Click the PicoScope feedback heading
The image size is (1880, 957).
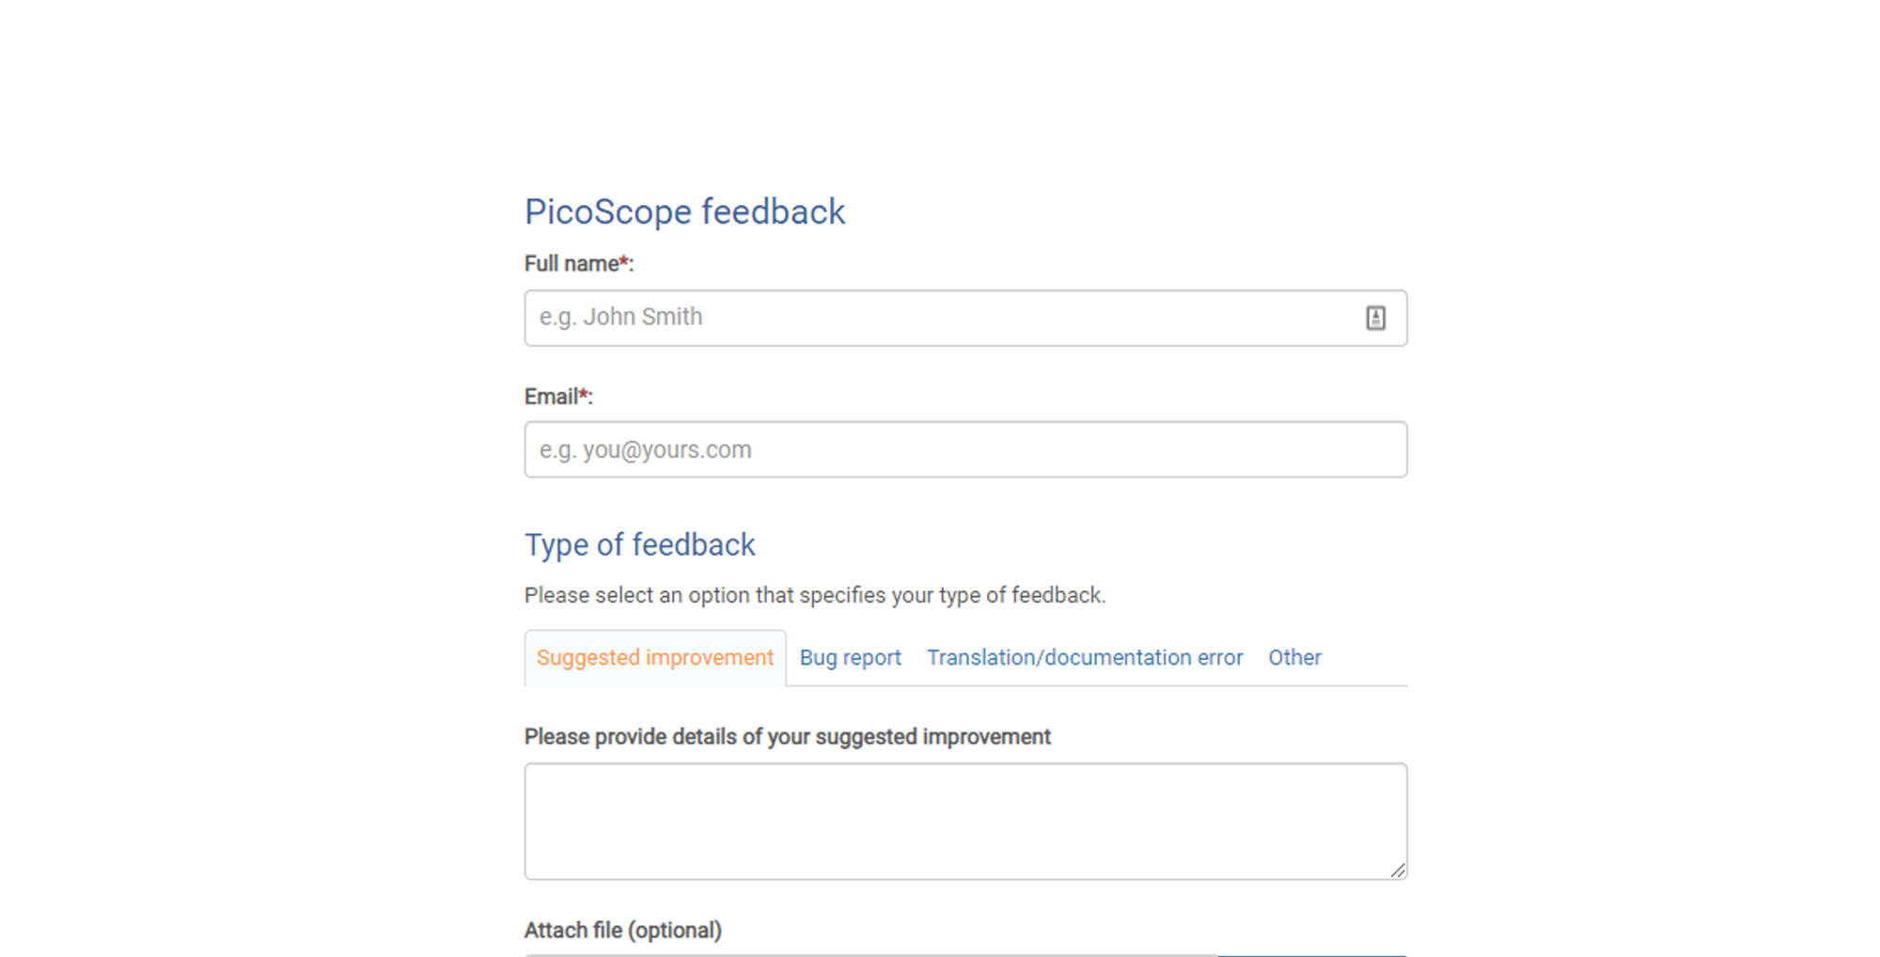click(x=684, y=212)
